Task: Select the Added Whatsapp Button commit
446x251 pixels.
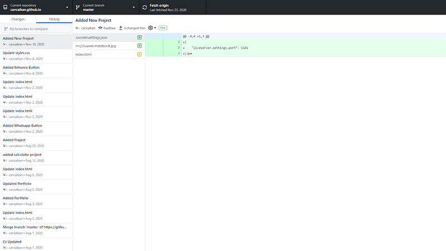Action: click(36, 128)
